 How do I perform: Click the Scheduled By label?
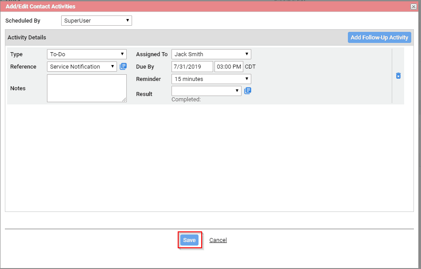tap(23, 21)
